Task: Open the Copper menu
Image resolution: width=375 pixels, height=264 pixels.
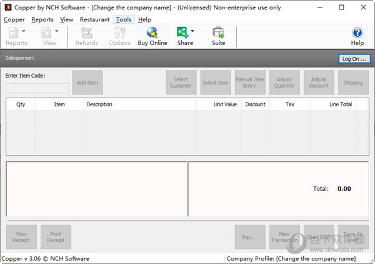Action: [x=14, y=19]
